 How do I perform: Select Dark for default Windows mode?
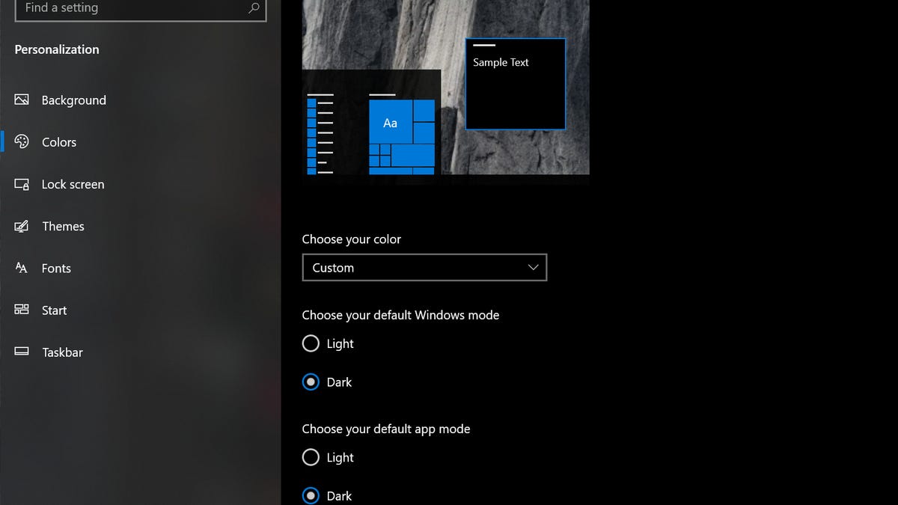[311, 382]
